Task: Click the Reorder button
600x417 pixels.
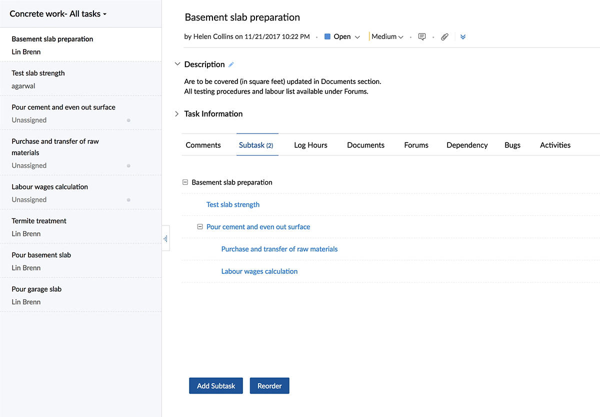Action: tap(269, 386)
